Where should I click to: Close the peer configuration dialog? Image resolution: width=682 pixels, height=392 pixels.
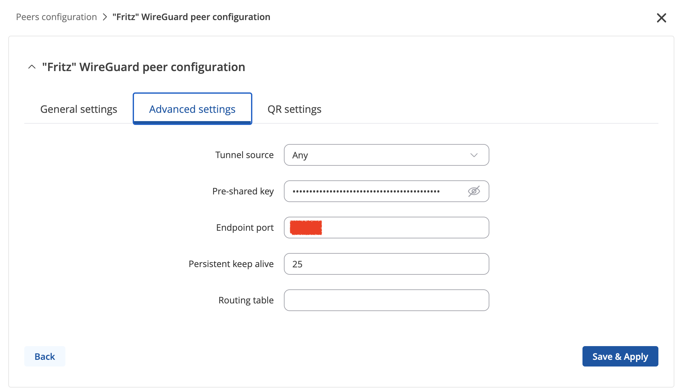[661, 18]
